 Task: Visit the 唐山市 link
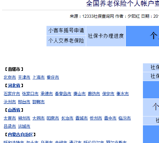[x=80, y=94]
